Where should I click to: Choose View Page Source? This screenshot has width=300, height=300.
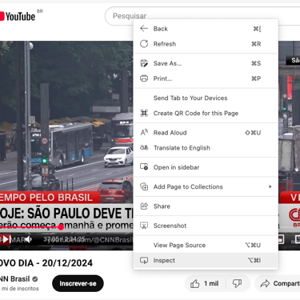tap(206, 245)
